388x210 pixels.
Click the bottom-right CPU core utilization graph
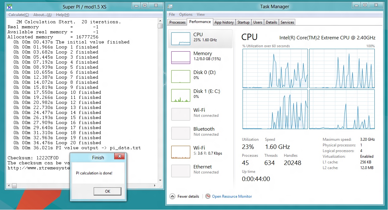(342, 109)
